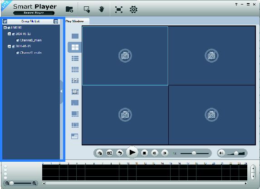Image resolution: width=260 pixels, height=189 pixels.
Task: Choose the 25-window split layout
Action: (x=75, y=80)
